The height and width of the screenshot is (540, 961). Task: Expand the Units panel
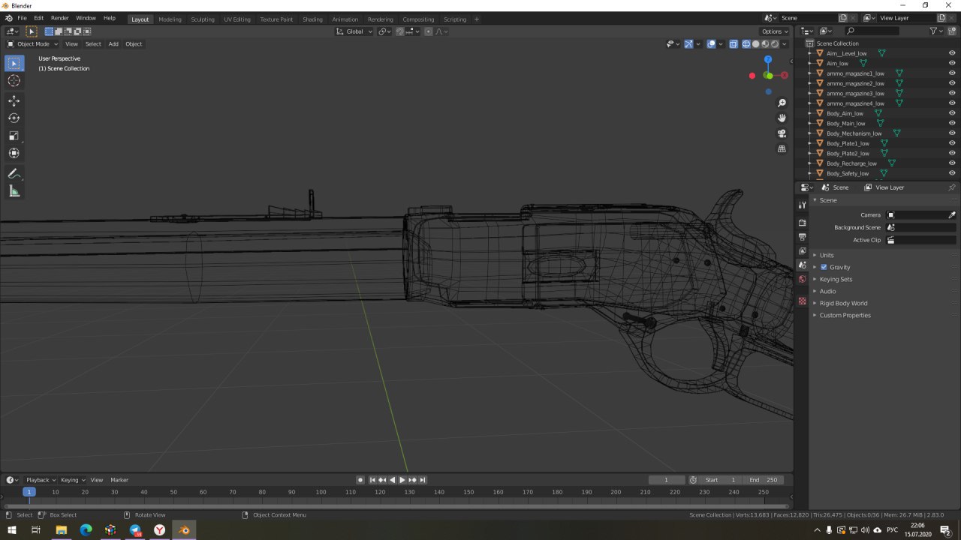click(827, 255)
